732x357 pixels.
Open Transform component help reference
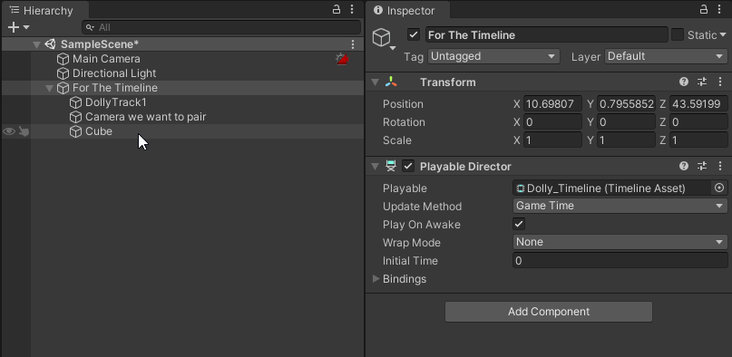(x=684, y=82)
